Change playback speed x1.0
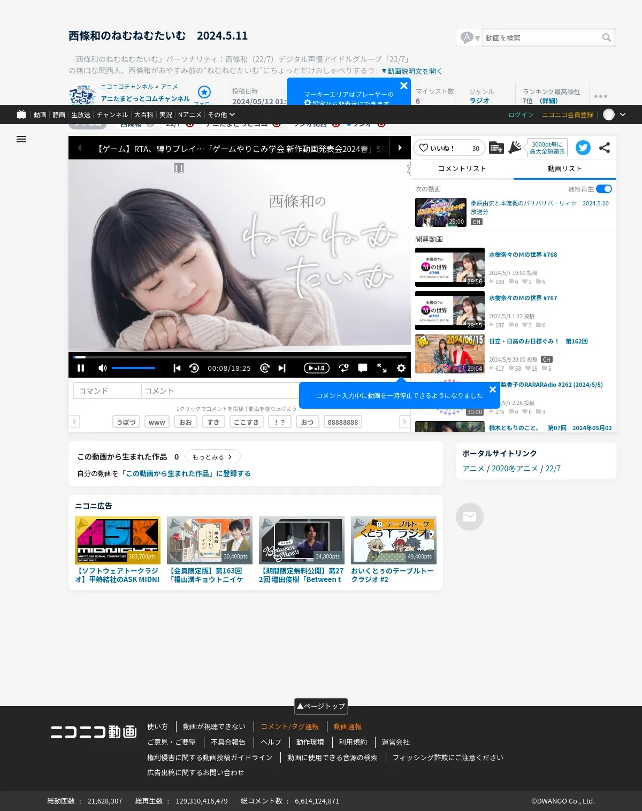 click(316, 368)
